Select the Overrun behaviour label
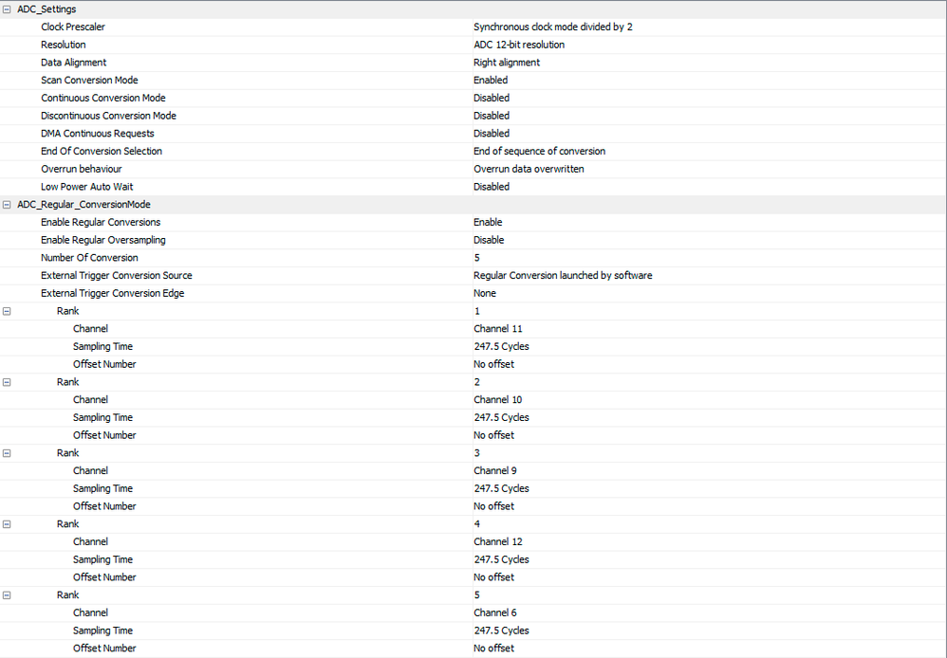 coord(81,169)
